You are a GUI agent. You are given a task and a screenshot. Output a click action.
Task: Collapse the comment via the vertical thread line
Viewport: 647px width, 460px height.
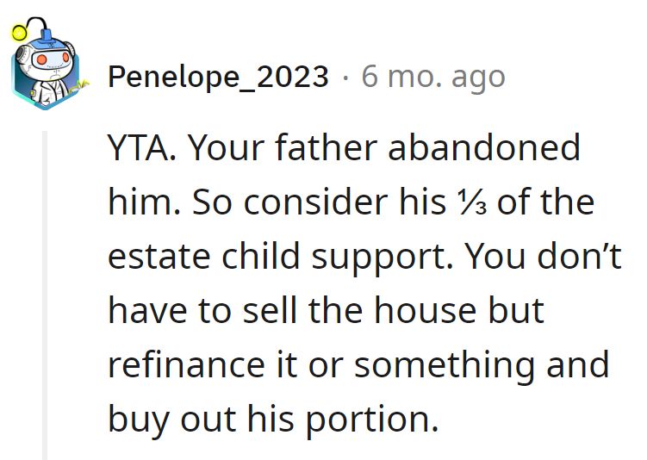point(45,293)
